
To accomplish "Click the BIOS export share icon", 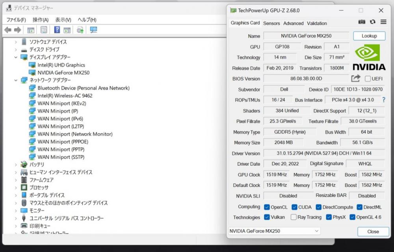I will 356,78.
